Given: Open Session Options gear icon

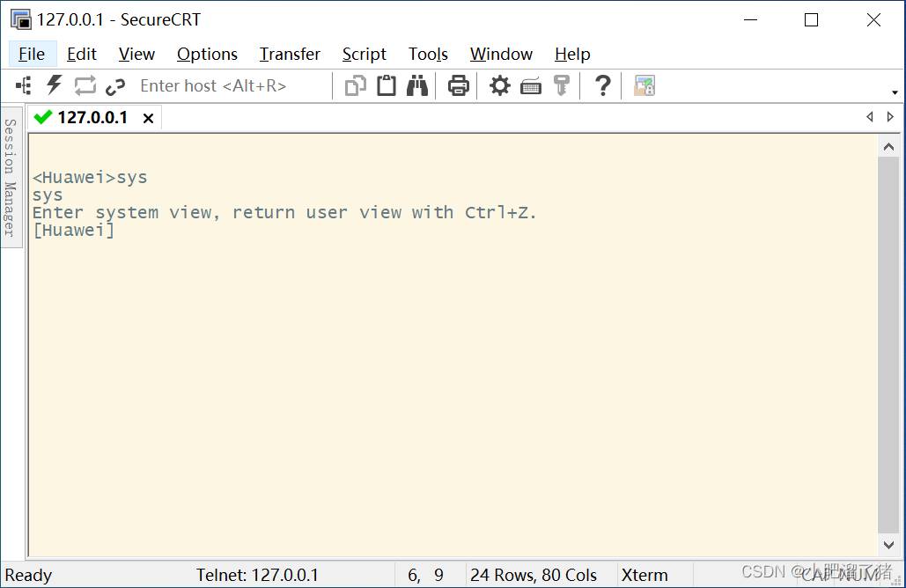Looking at the screenshot, I should (500, 86).
